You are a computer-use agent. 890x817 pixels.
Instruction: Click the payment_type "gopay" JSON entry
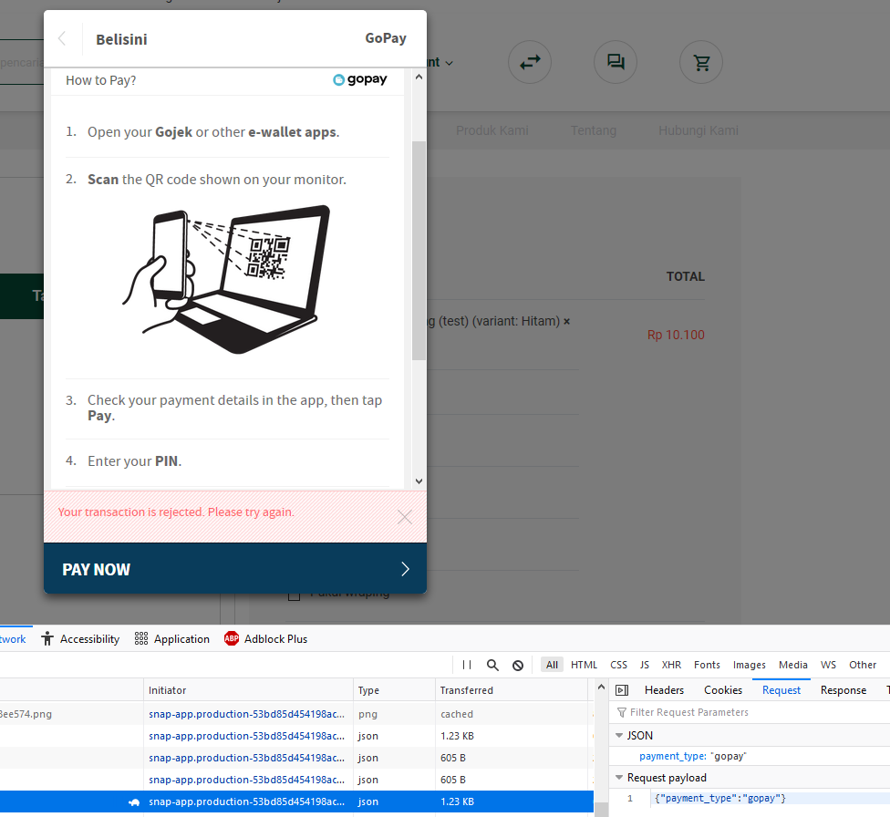point(692,756)
